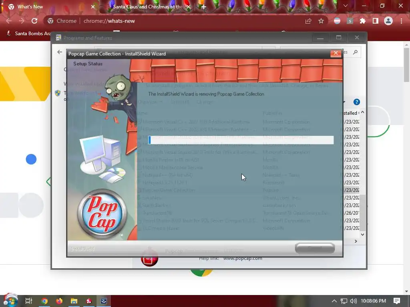Click the 10:08:06 PM taskbar clock
Image resolution: width=410 pixels, height=307 pixels.
pos(374,301)
